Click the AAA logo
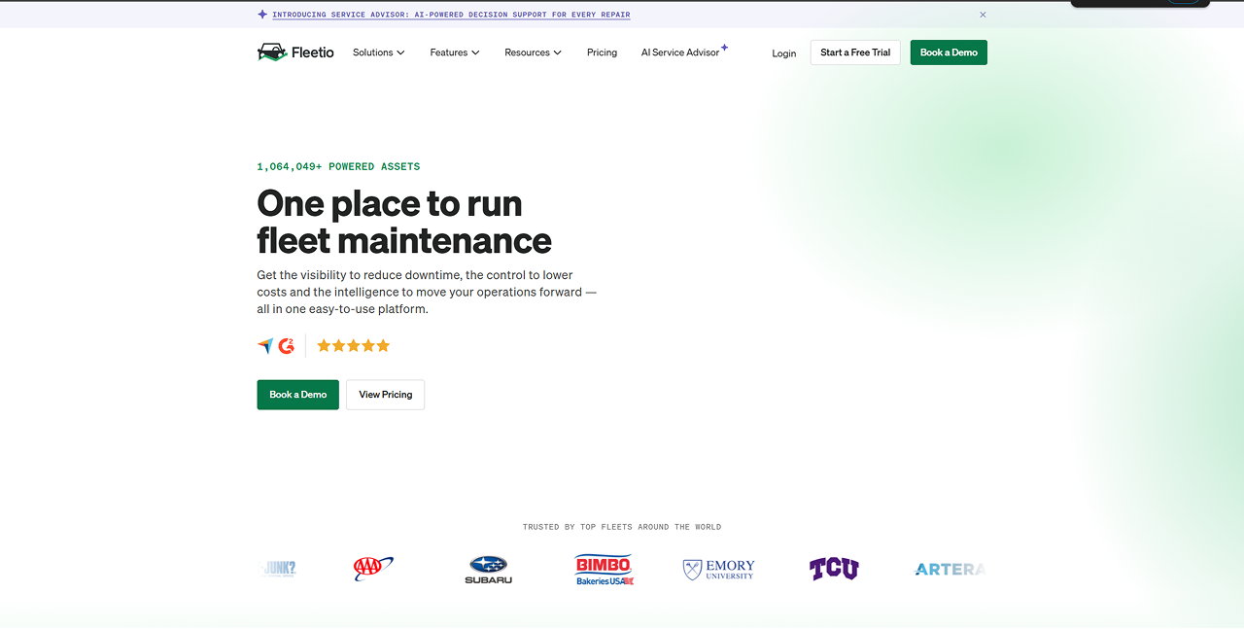This screenshot has width=1244, height=629. pyautogui.click(x=373, y=569)
